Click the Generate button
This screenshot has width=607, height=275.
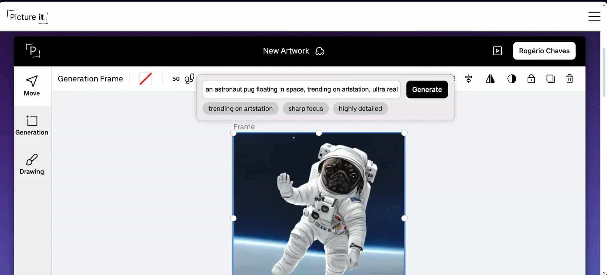tap(427, 90)
